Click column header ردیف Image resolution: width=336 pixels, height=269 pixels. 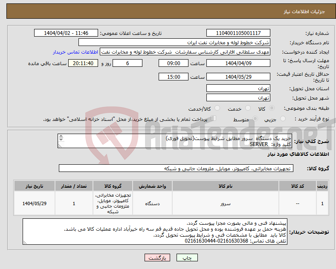(x=322, y=186)
